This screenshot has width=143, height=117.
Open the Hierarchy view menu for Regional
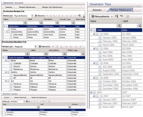click(x=46, y=47)
